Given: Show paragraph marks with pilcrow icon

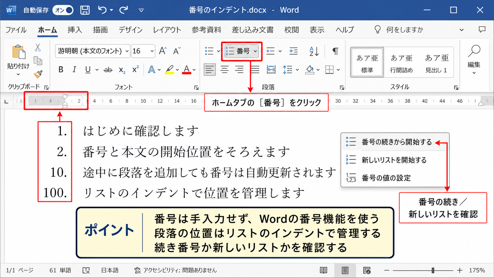Looking at the screenshot, I should 335,51.
